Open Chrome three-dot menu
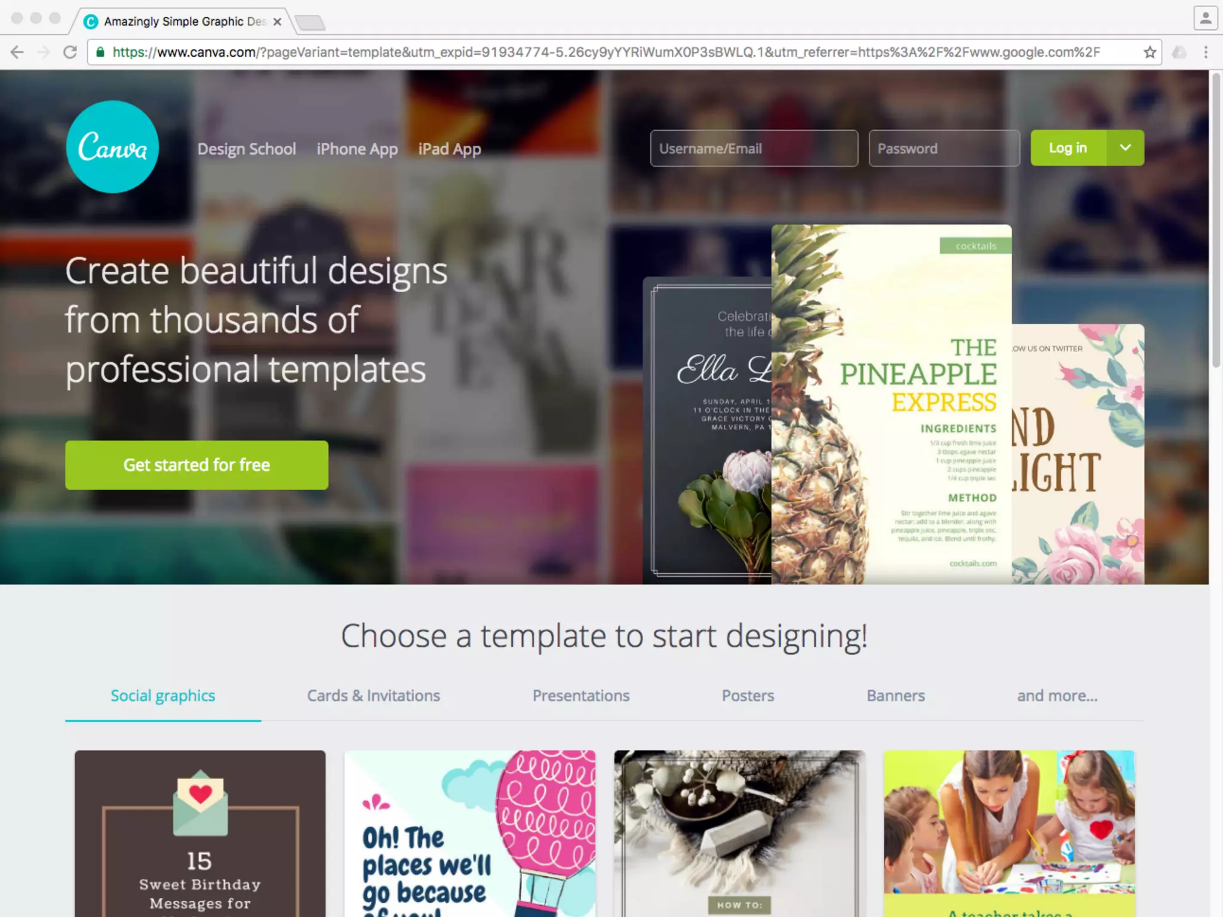The height and width of the screenshot is (917, 1223). tap(1206, 53)
